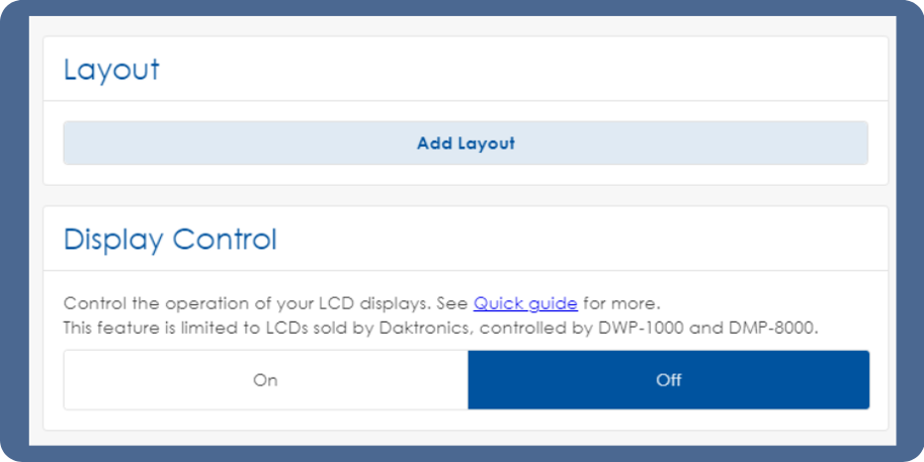The image size is (924, 462).
Task: Click the word "Control" in Display Control title
Action: point(225,239)
